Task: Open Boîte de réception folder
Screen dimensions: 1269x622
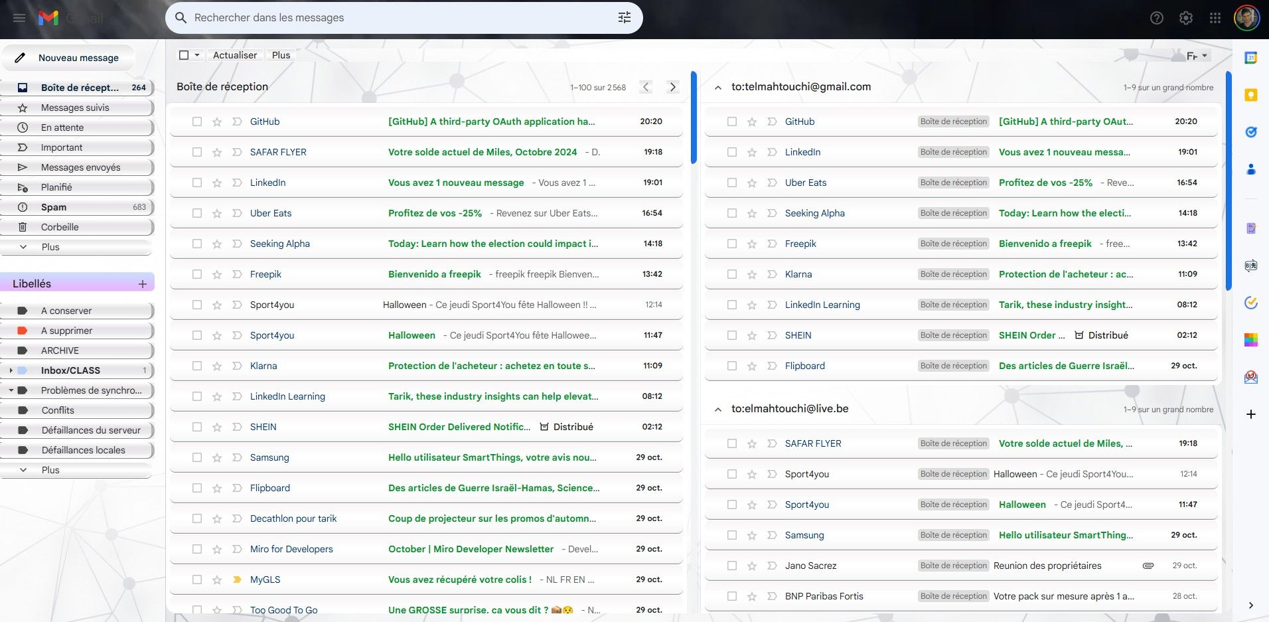Action: click(x=78, y=88)
